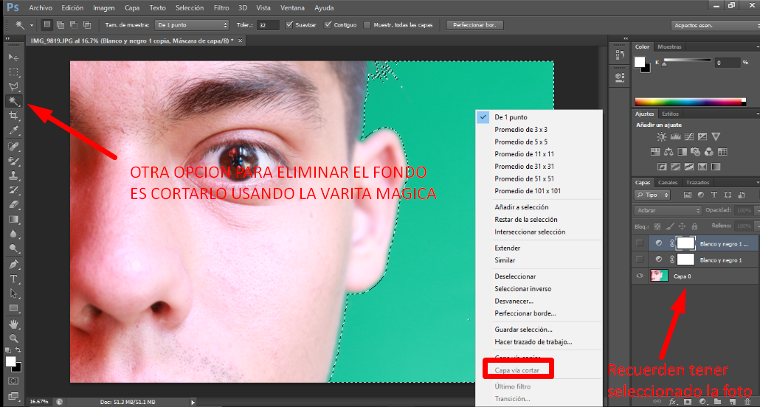The height and width of the screenshot is (407, 760).
Task: Toggle the Contiguo checkbox
Action: tap(328, 25)
